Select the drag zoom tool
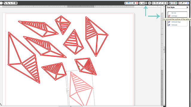191x107 pixels. [10, 3]
